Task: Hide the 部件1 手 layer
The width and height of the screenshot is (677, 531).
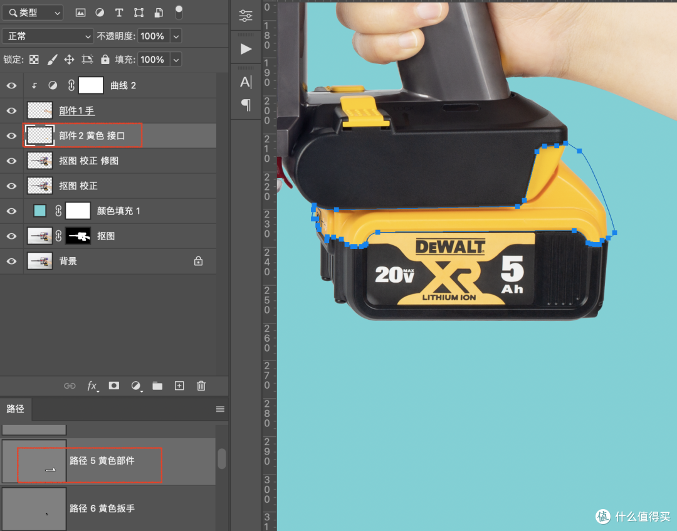Action: (x=11, y=110)
